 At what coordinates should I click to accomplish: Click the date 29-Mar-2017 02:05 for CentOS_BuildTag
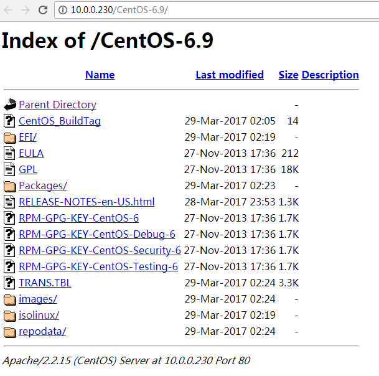pyautogui.click(x=230, y=121)
